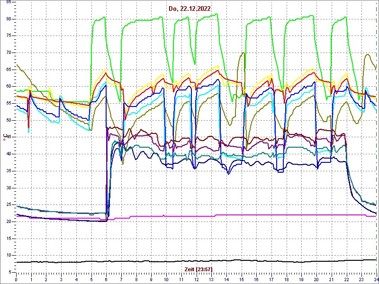Click hour 9 on the time axis
The width and height of the screenshot is (379, 284).
tap(151, 279)
